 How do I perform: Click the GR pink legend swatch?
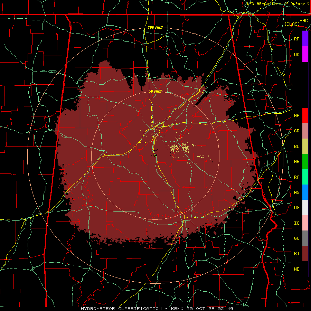point(305,131)
